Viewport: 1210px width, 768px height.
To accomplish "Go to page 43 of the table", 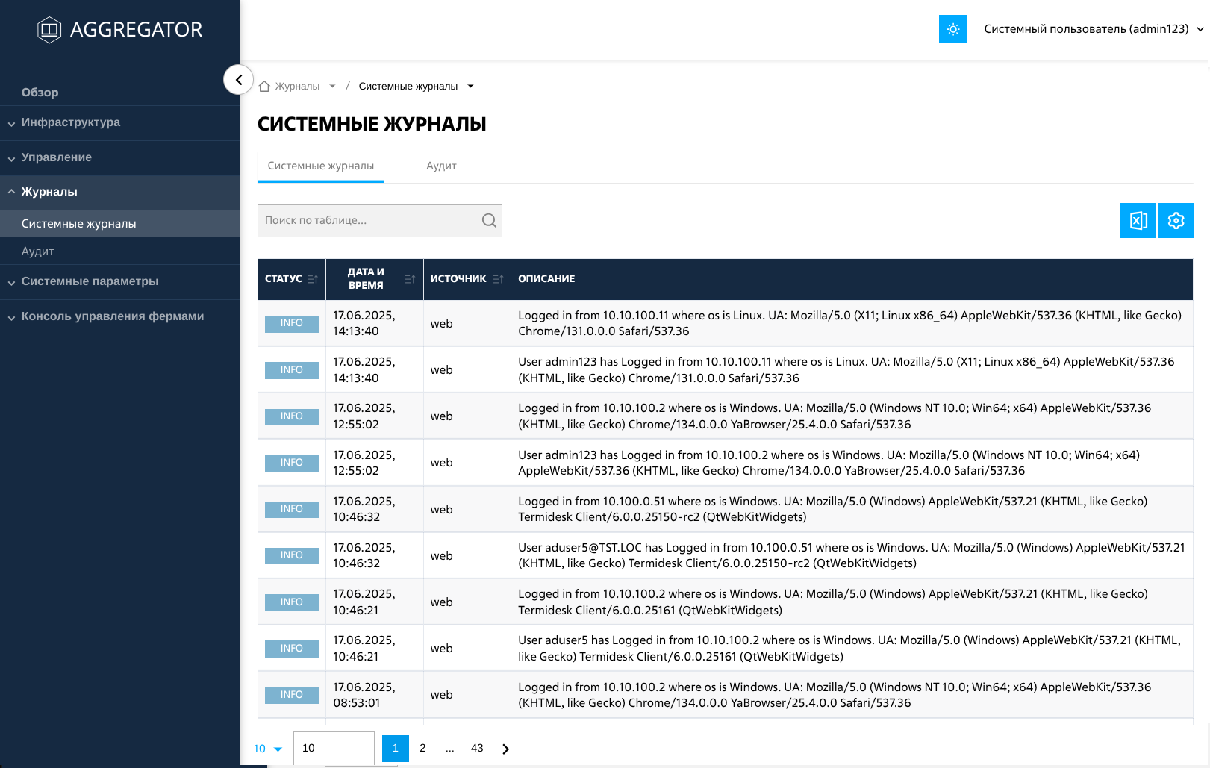I will tap(477, 748).
